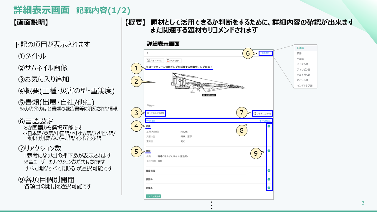Toggle 参考になった reaction on
377x212 pixels.
tap(262, 113)
